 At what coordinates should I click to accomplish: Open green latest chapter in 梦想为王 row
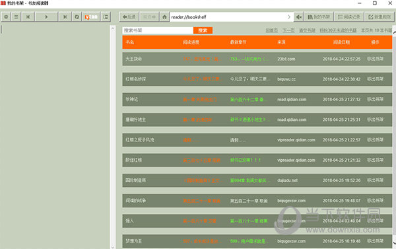[249, 241]
